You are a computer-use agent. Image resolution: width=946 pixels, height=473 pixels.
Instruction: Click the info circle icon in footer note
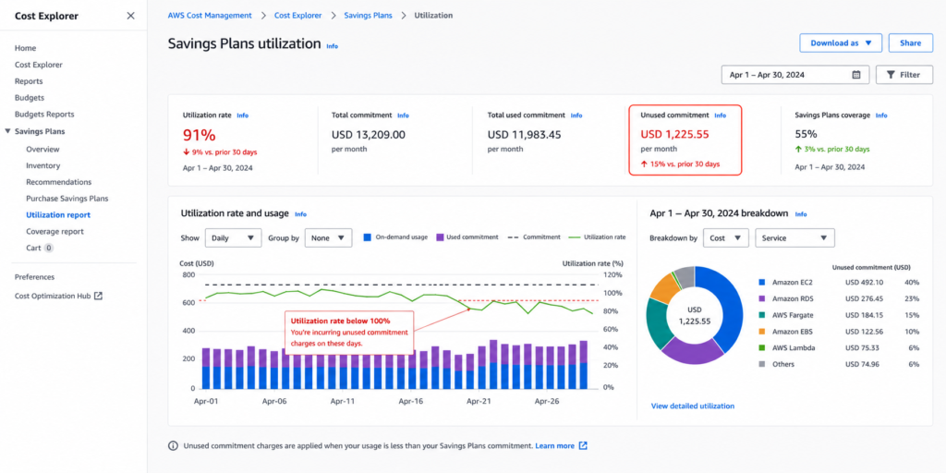pos(173,446)
